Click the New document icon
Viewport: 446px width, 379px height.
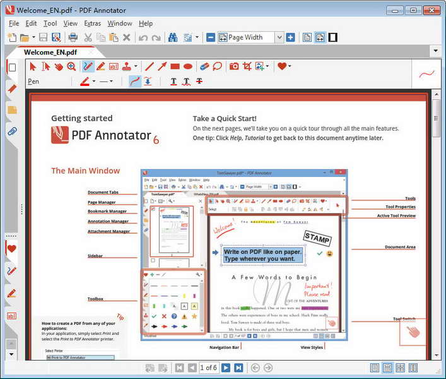pyautogui.click(x=12, y=37)
